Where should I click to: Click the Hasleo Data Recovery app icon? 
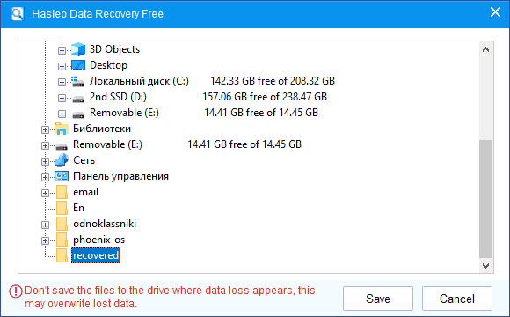click(18, 14)
